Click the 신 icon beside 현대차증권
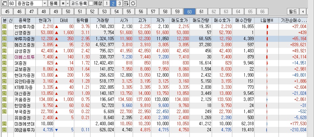Screen dimensions: 314x137 (x=5, y=75)
